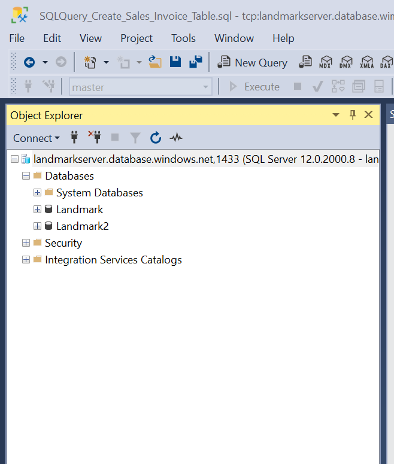Toggle the Object Explorer auto-hide pin
394x464 pixels.
coord(353,115)
